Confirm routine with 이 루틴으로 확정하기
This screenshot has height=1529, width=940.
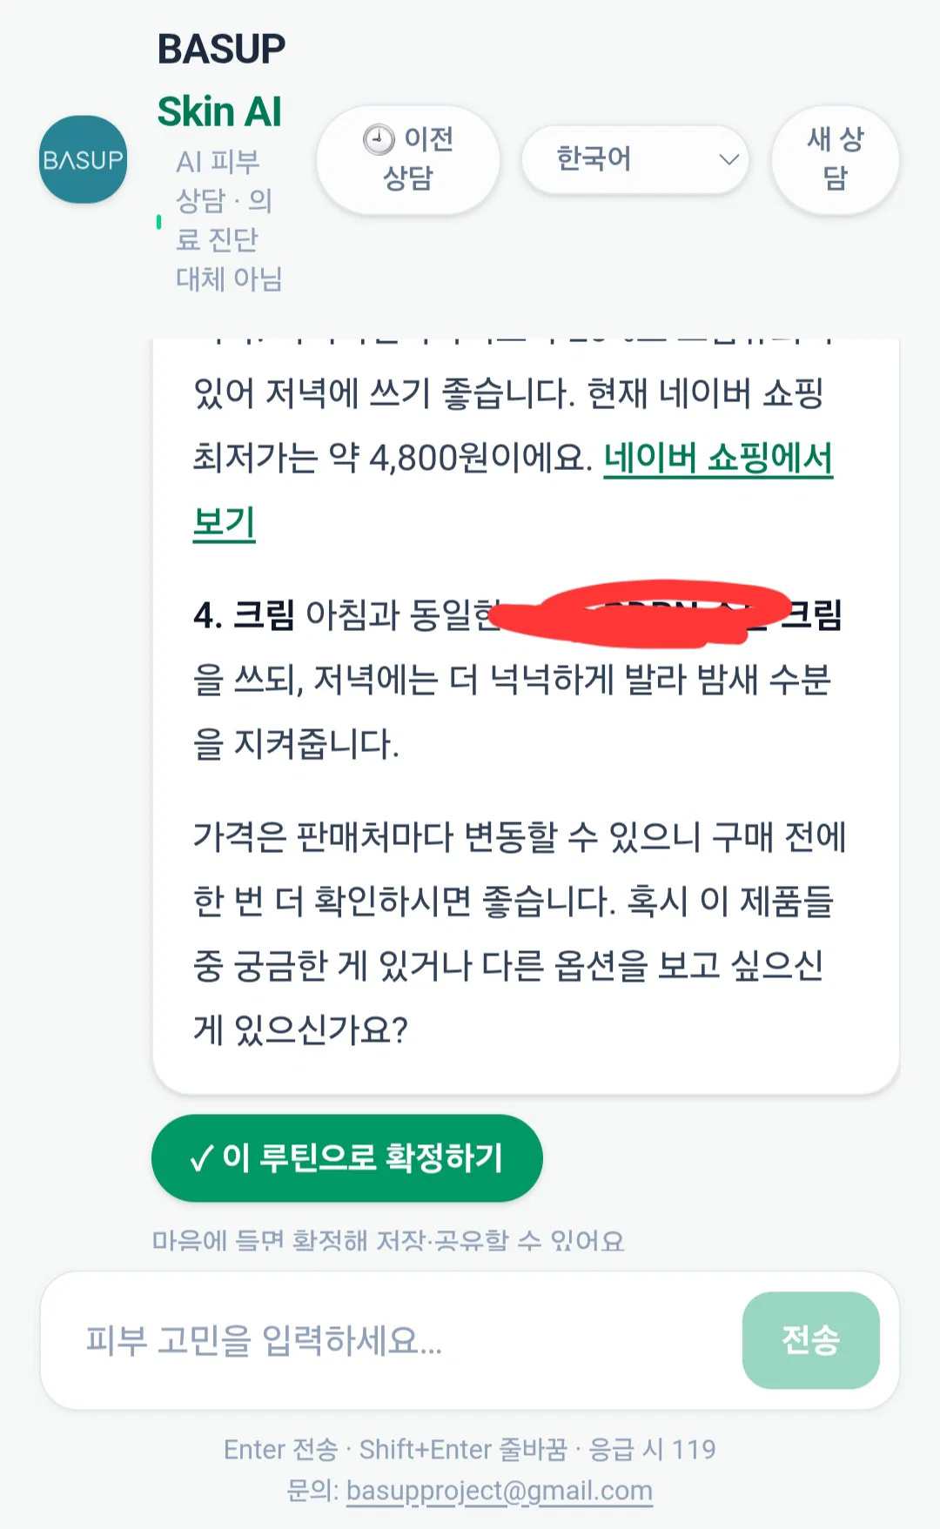[x=347, y=1157]
